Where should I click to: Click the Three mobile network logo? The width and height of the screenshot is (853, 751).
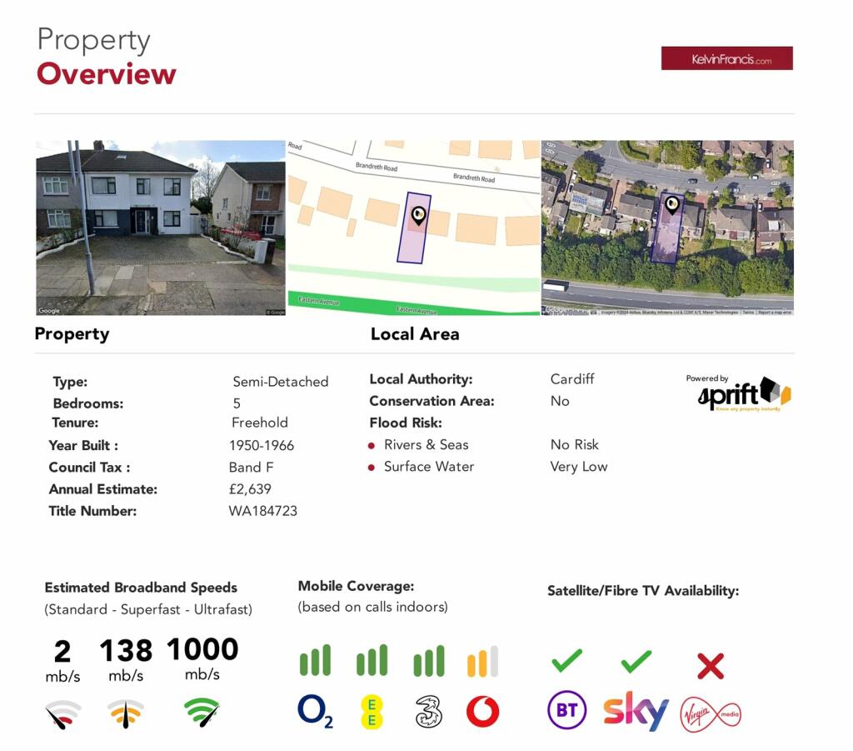tap(428, 711)
